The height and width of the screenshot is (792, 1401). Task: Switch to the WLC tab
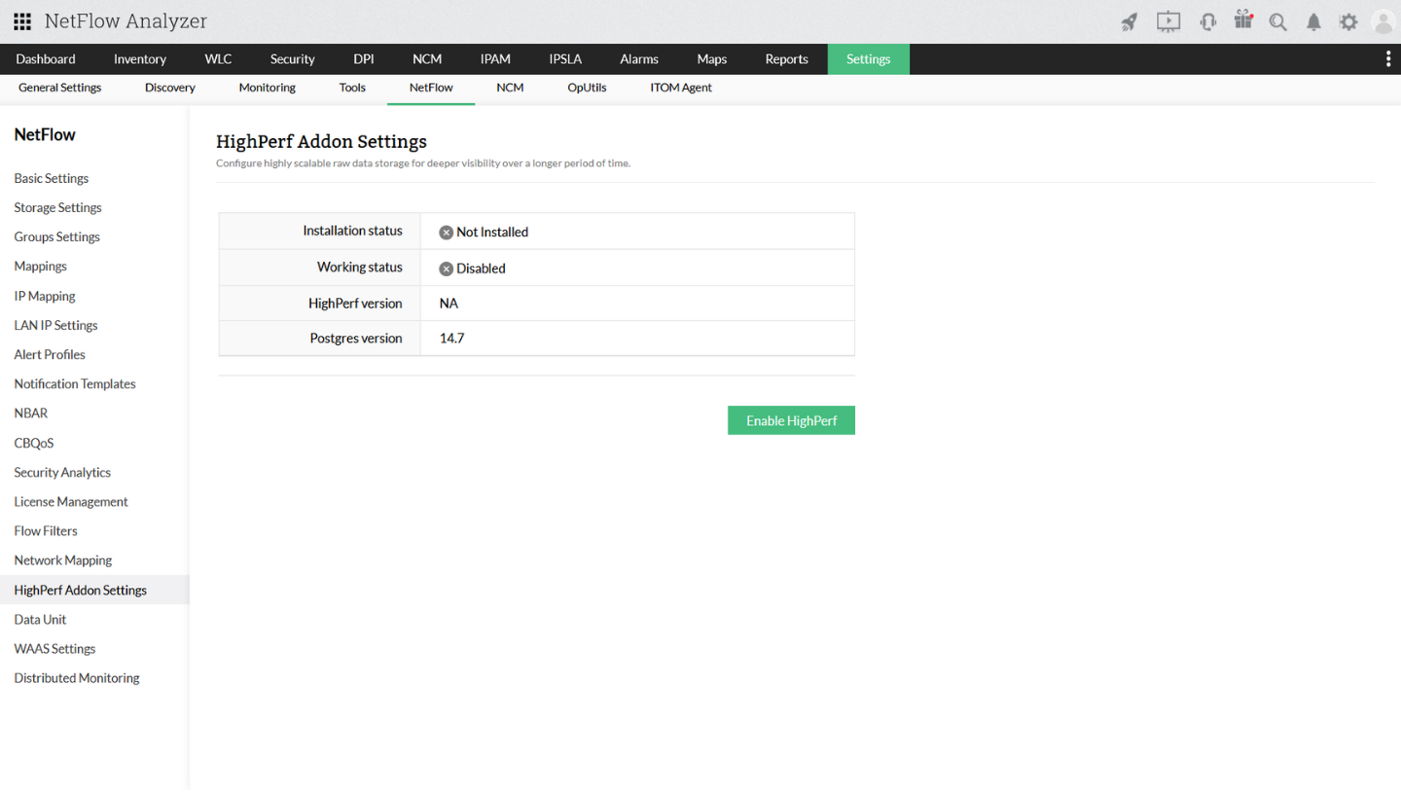218,59
